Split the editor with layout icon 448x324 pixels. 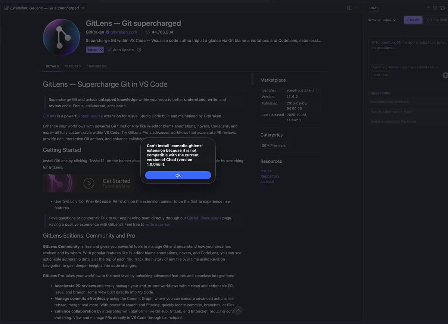coord(349,8)
